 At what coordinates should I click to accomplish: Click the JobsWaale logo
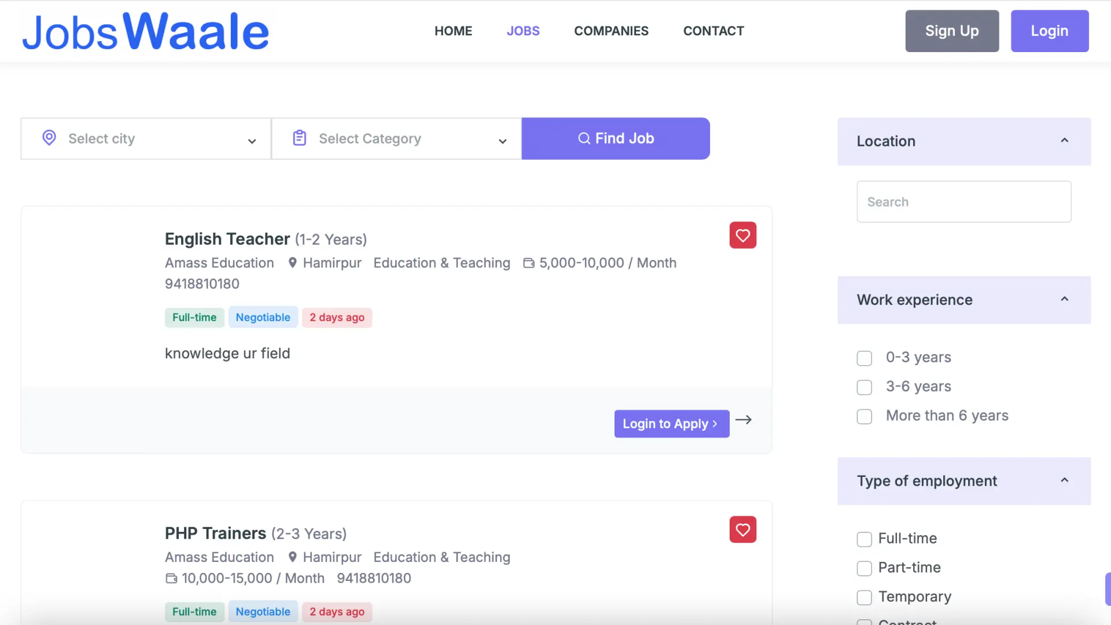tap(145, 31)
